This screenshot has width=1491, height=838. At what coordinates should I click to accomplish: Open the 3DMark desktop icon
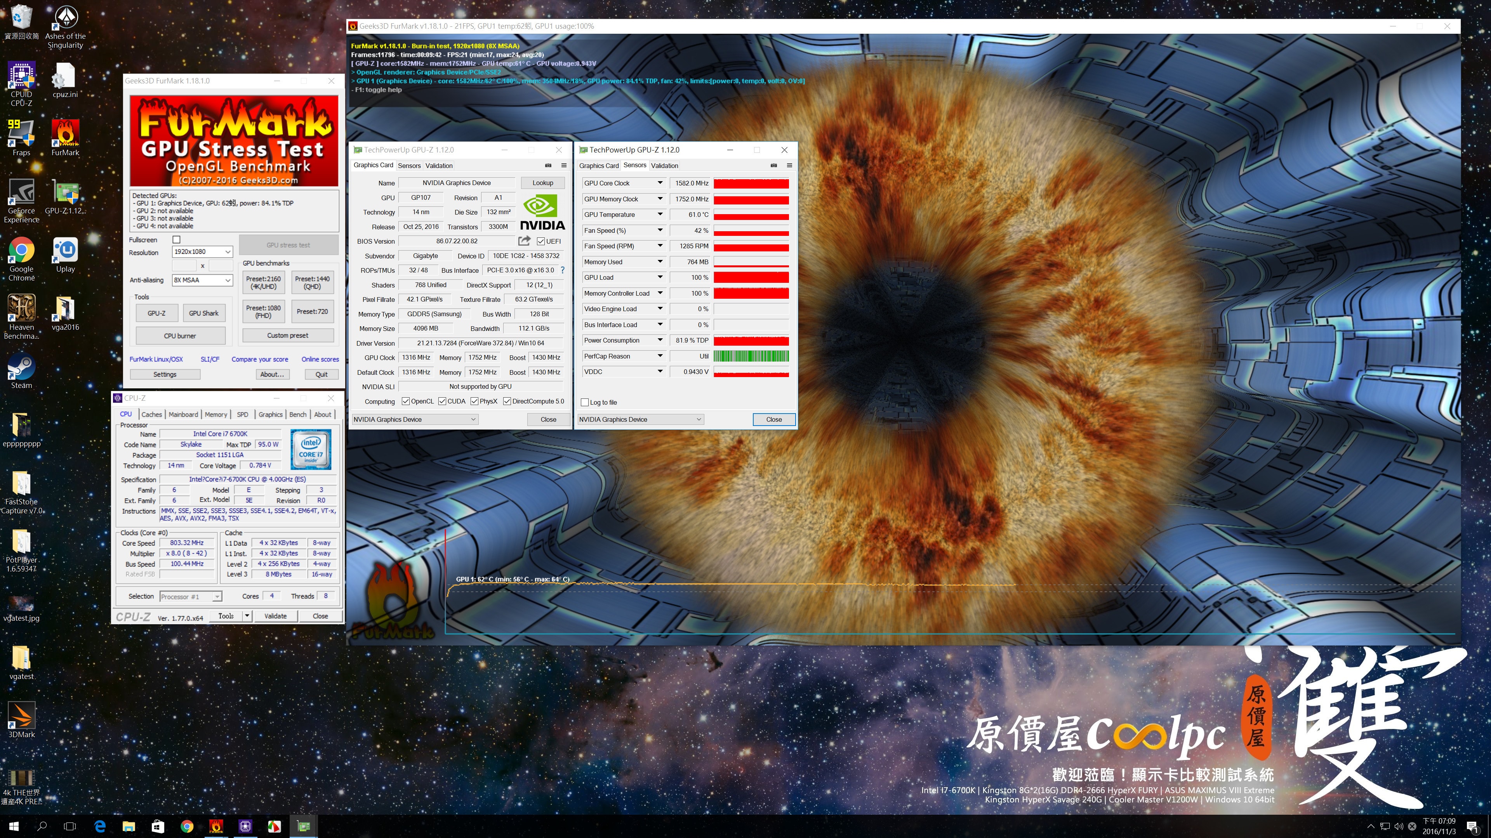click(x=21, y=719)
